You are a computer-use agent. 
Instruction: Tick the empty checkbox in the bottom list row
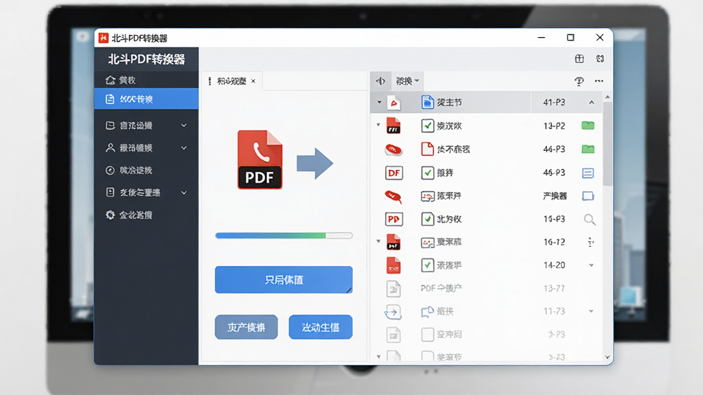[427, 357]
